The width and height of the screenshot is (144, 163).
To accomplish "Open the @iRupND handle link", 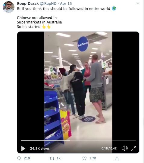I will click(x=48, y=4).
